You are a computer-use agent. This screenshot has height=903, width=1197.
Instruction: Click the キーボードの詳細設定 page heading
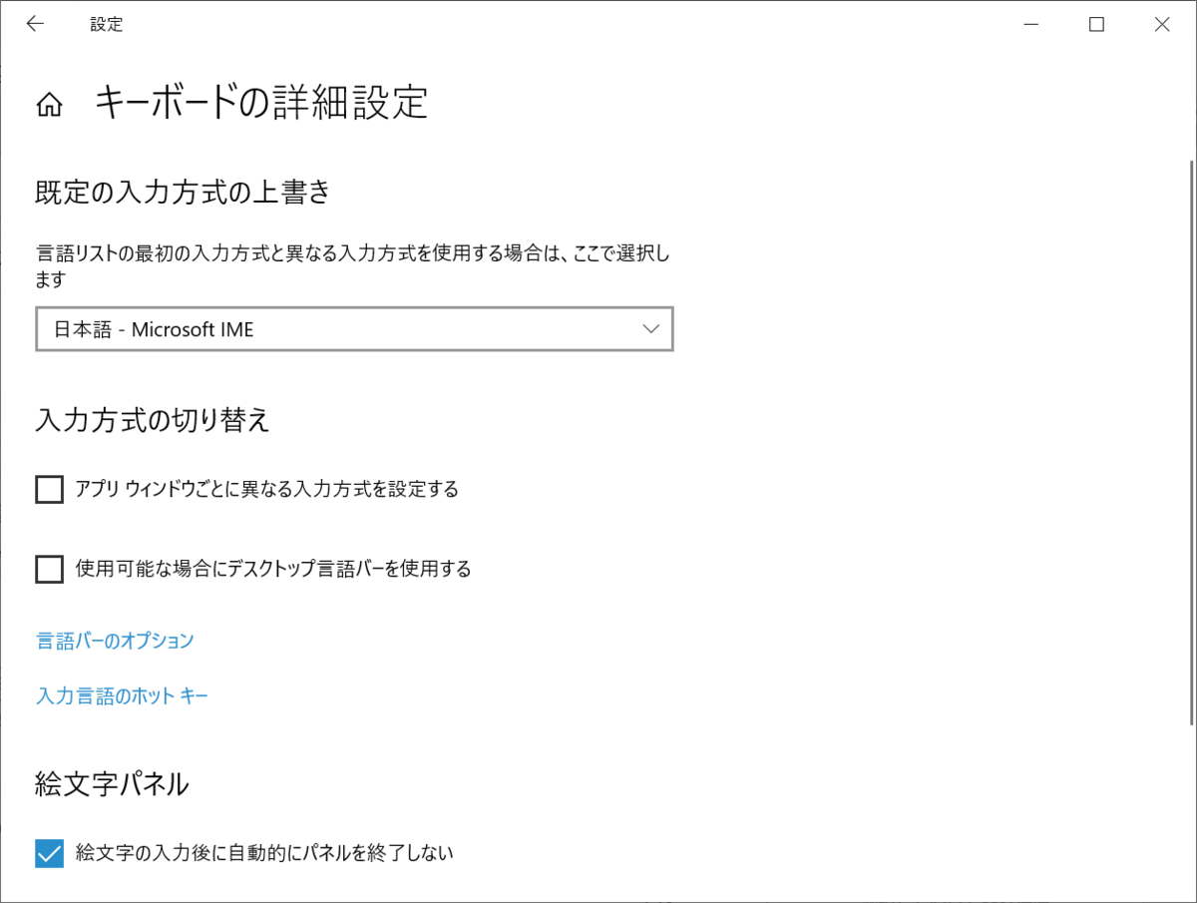tap(261, 103)
